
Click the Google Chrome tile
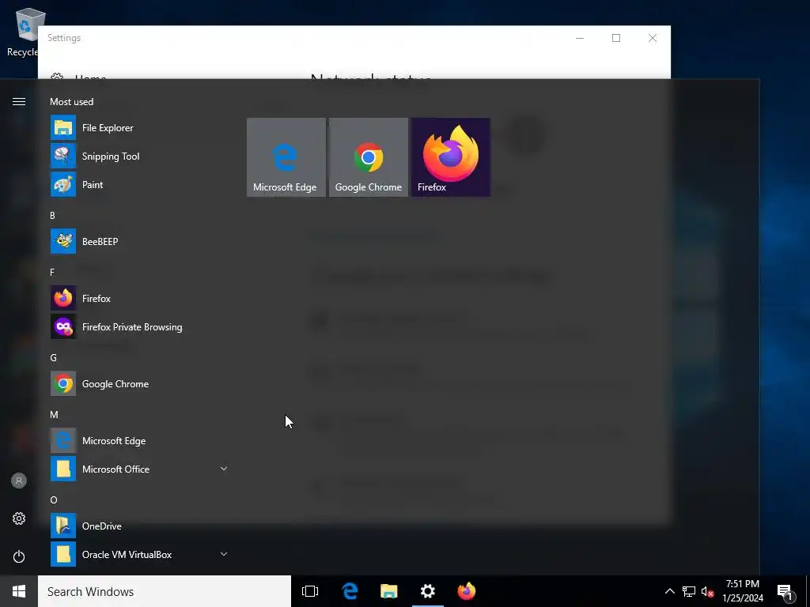(369, 157)
